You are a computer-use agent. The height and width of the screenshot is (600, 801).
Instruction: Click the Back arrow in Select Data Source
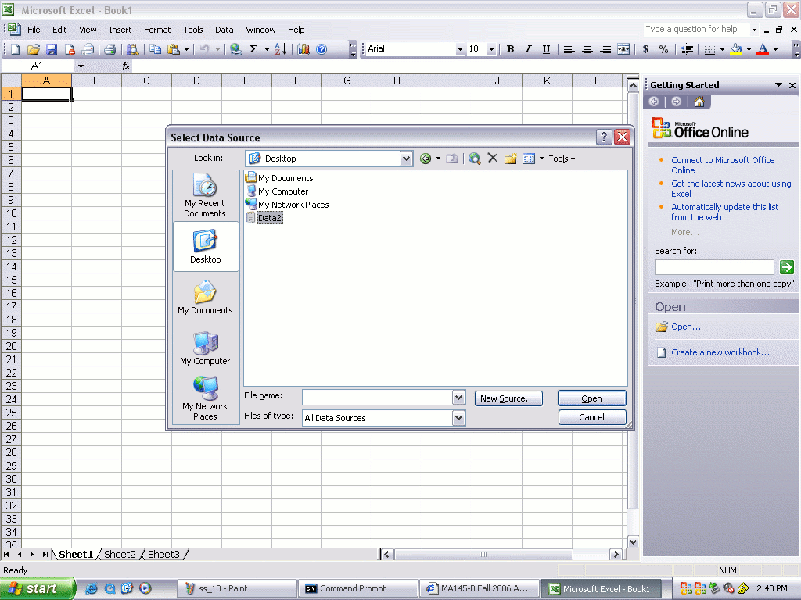coord(426,159)
